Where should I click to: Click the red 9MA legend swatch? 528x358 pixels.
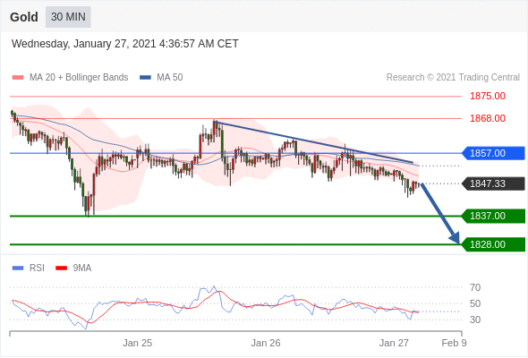61,268
